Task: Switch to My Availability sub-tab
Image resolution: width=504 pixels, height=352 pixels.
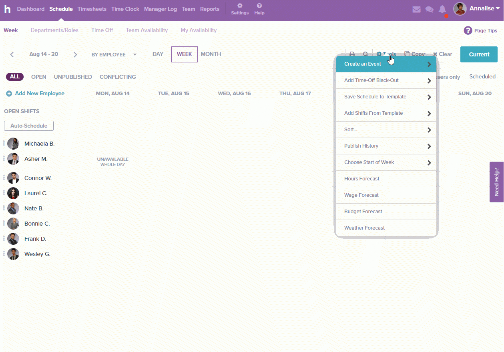Action: (x=199, y=30)
